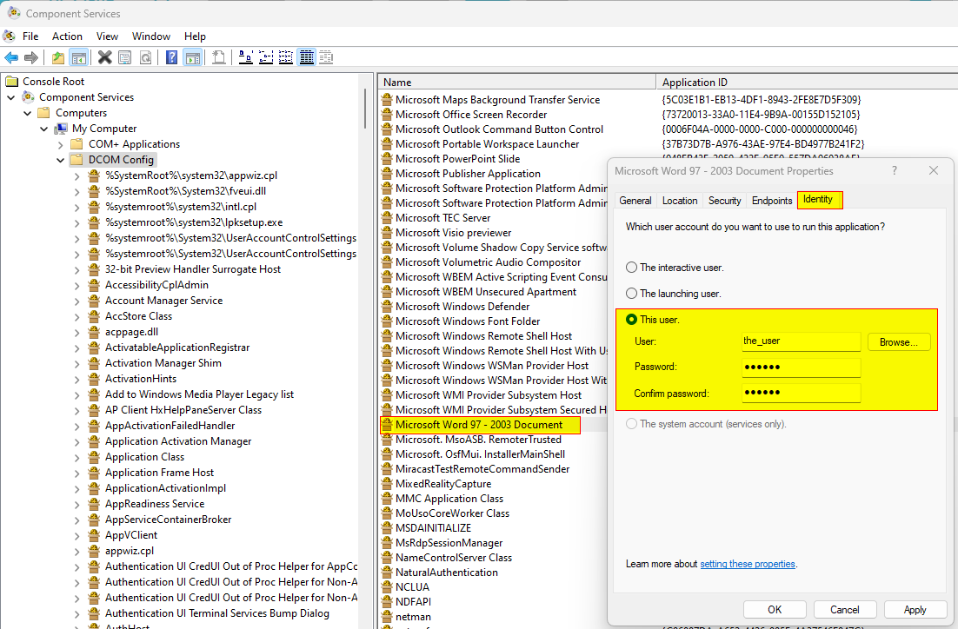This screenshot has height=629, width=958.
Task: Click the Browse... button
Action: coord(898,342)
